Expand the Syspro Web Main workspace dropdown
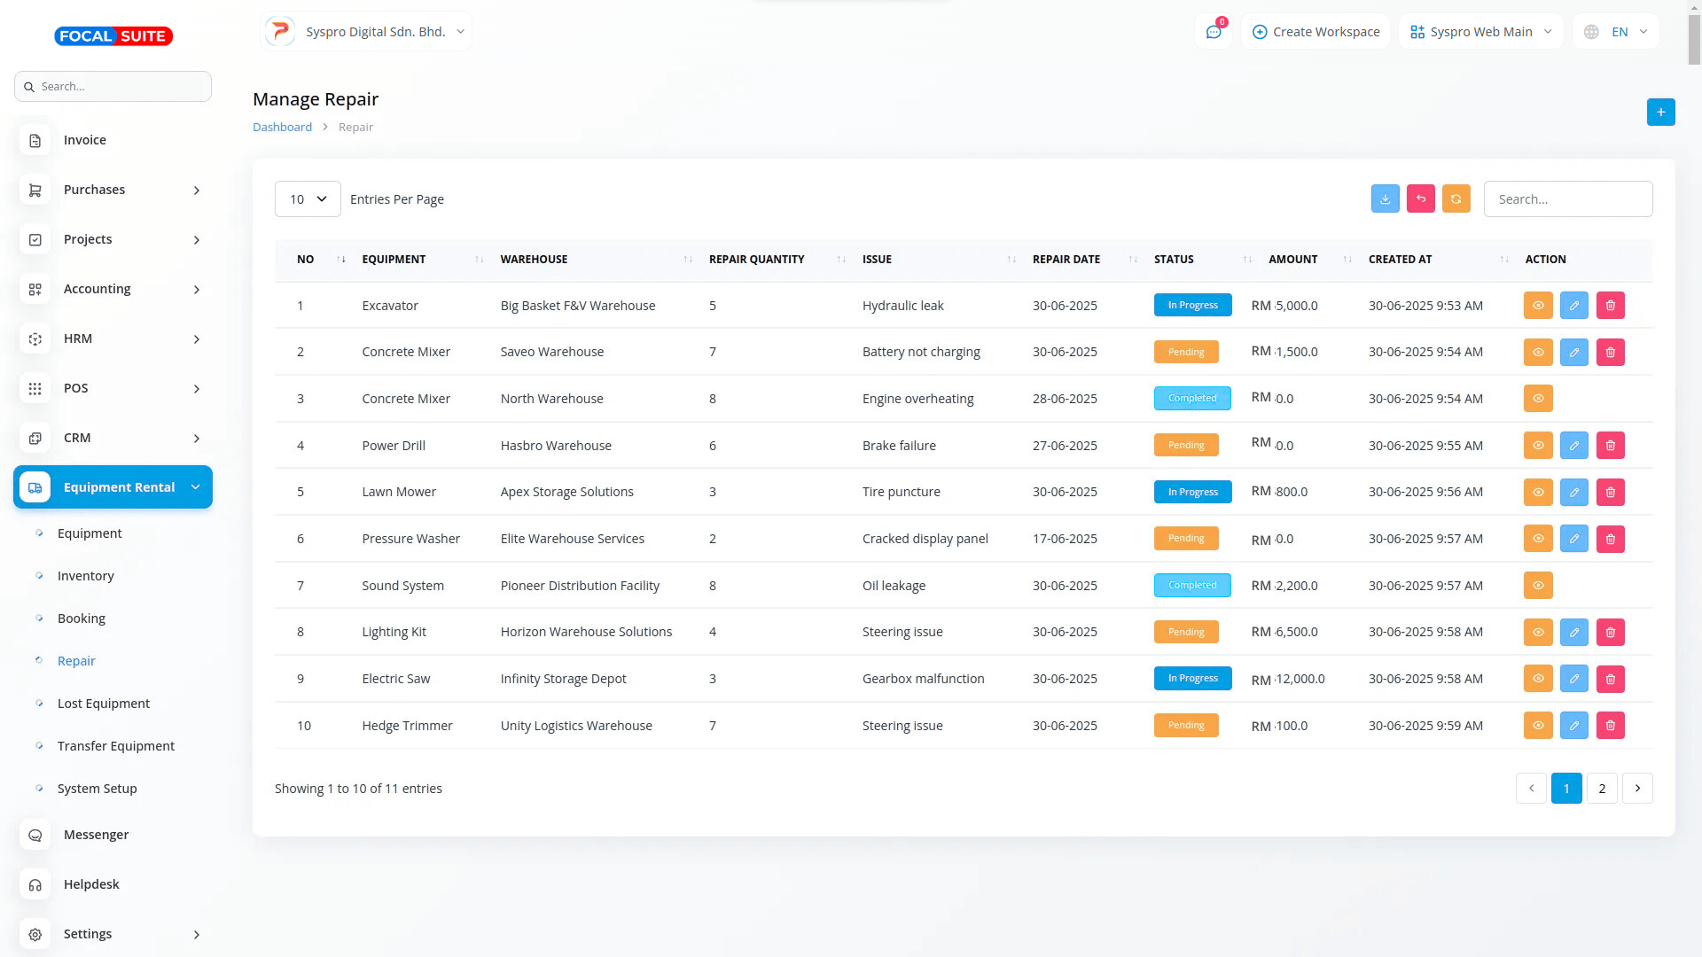 click(x=1480, y=32)
